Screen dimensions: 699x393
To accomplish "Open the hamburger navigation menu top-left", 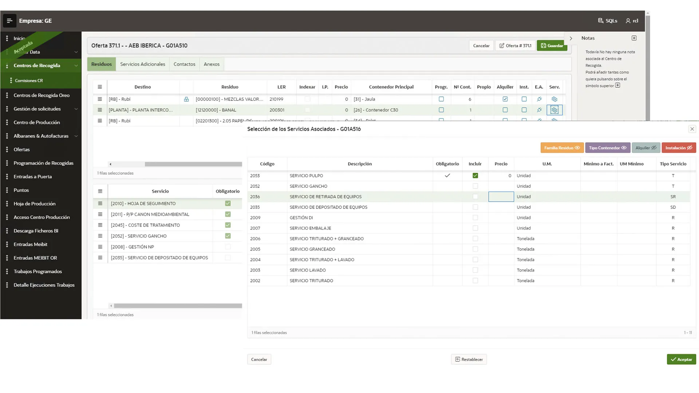I will click(x=9, y=21).
